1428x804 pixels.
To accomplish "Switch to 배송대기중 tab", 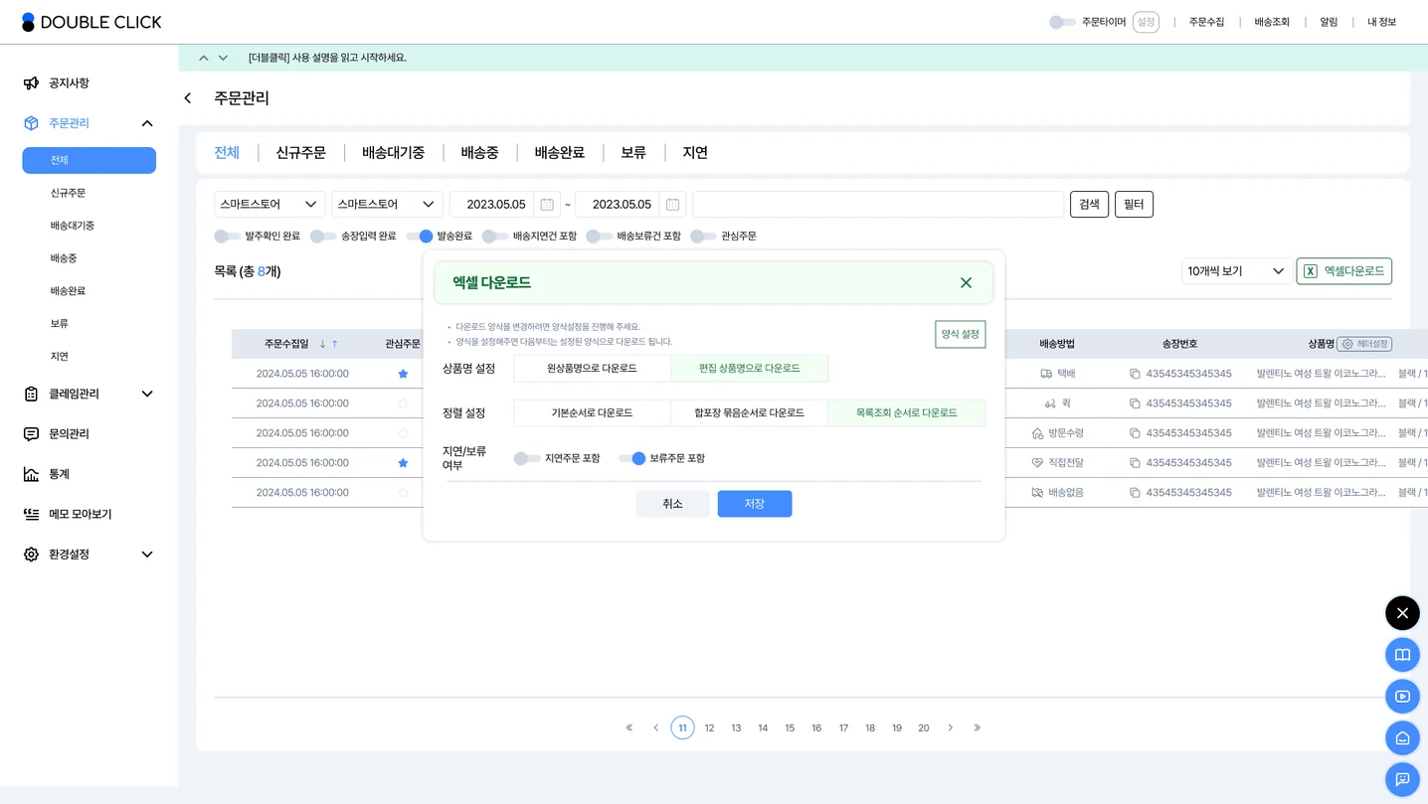I will click(x=394, y=153).
